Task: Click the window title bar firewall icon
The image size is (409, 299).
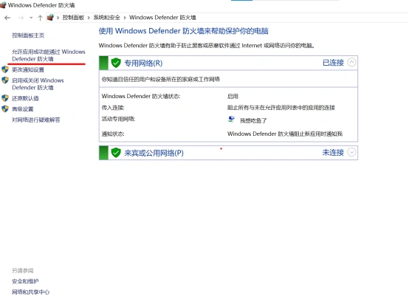Action: click(3, 5)
